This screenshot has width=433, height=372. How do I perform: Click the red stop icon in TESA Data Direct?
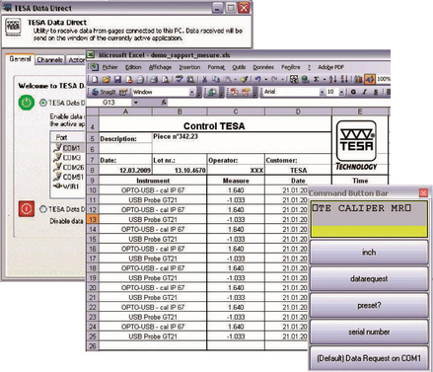27,208
